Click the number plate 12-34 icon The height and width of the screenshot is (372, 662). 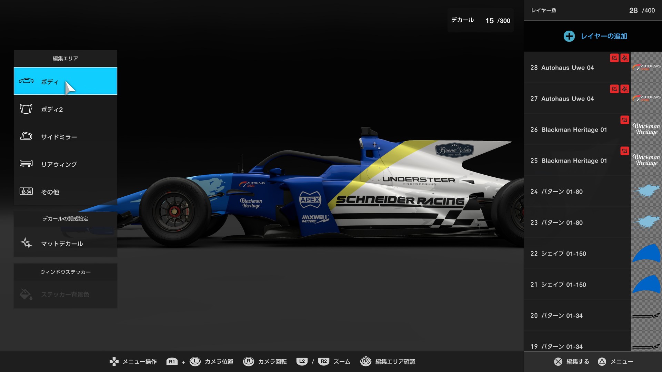26,192
